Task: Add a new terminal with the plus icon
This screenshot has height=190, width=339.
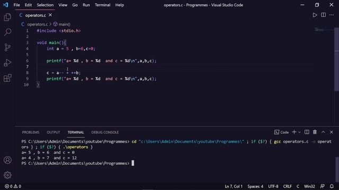Action: click(x=294, y=132)
